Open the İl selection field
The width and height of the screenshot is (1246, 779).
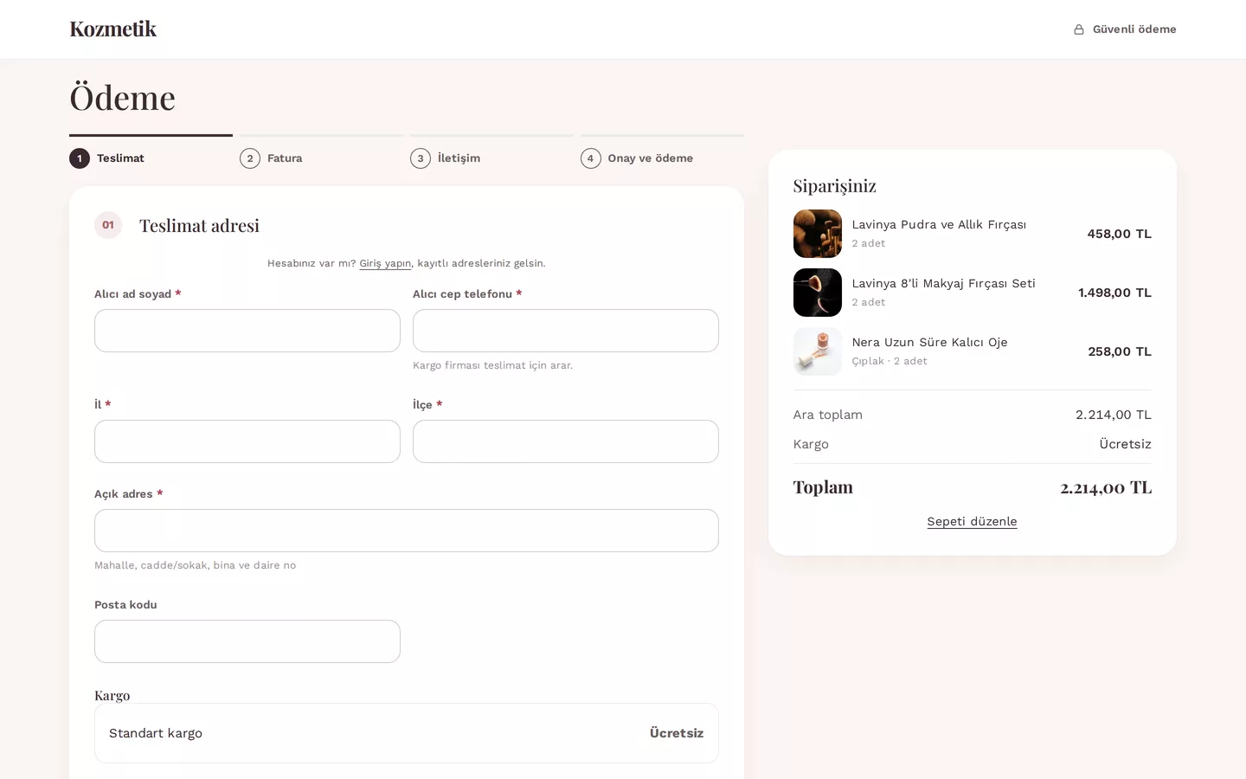pyautogui.click(x=247, y=441)
